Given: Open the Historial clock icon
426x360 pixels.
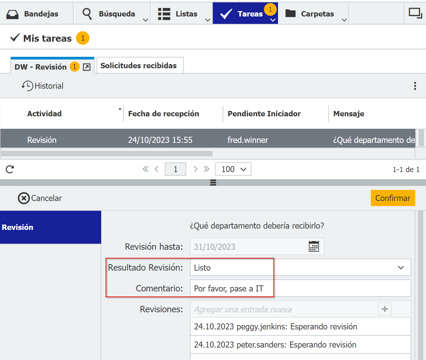Looking at the screenshot, I should point(28,85).
